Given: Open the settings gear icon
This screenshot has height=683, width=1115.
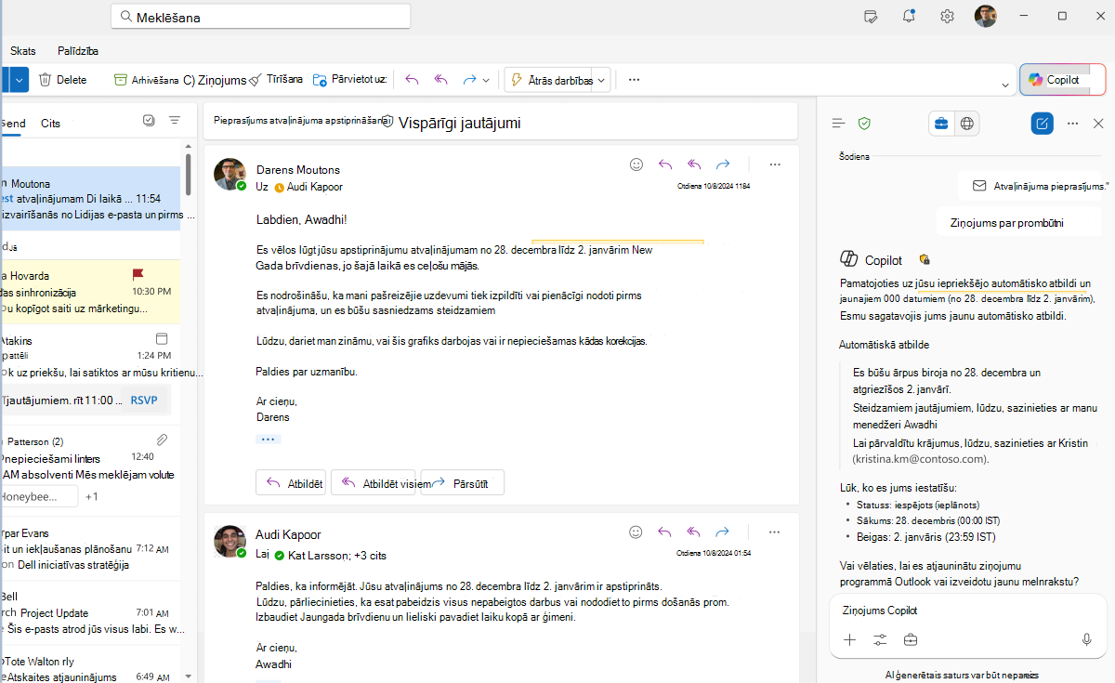Looking at the screenshot, I should tap(947, 16).
